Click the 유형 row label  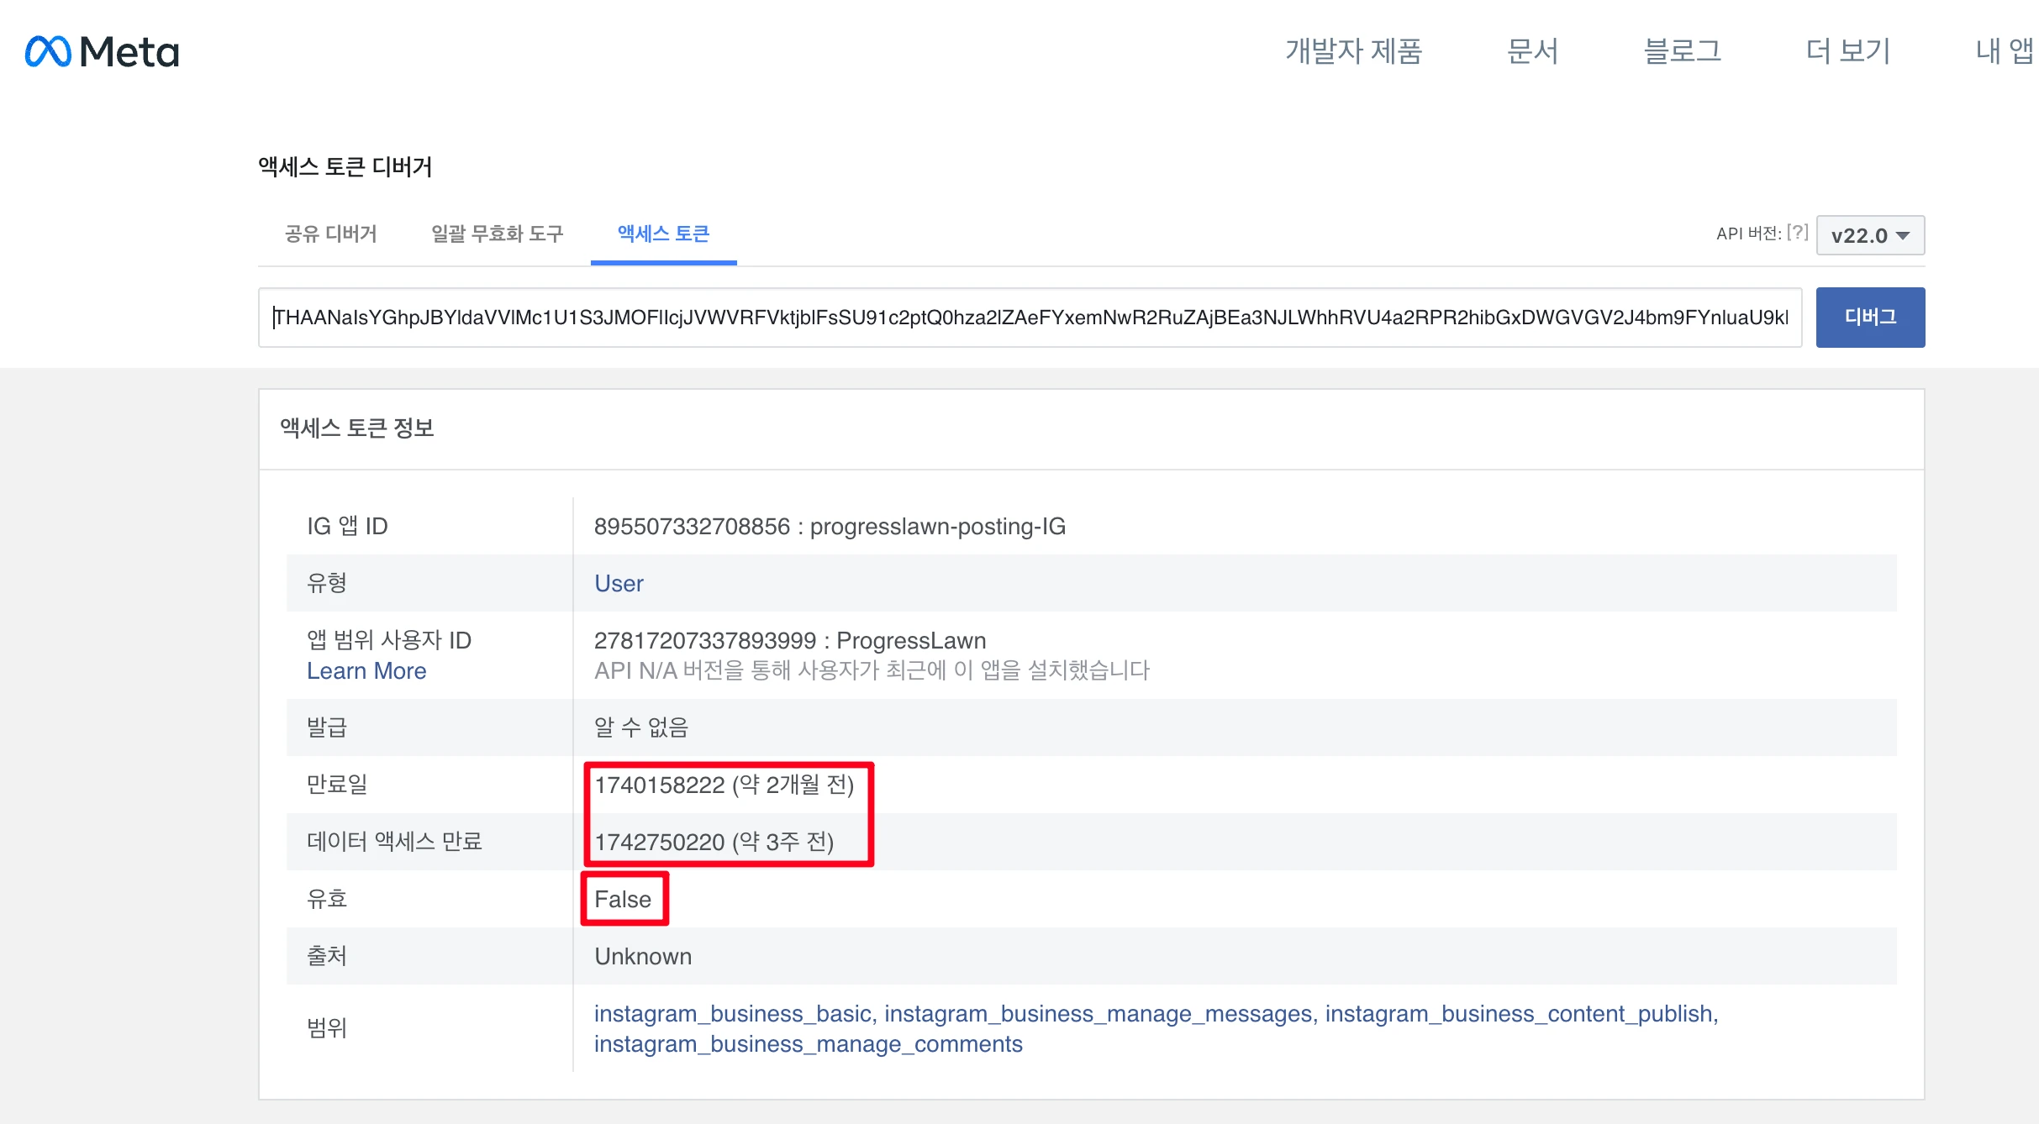click(327, 582)
